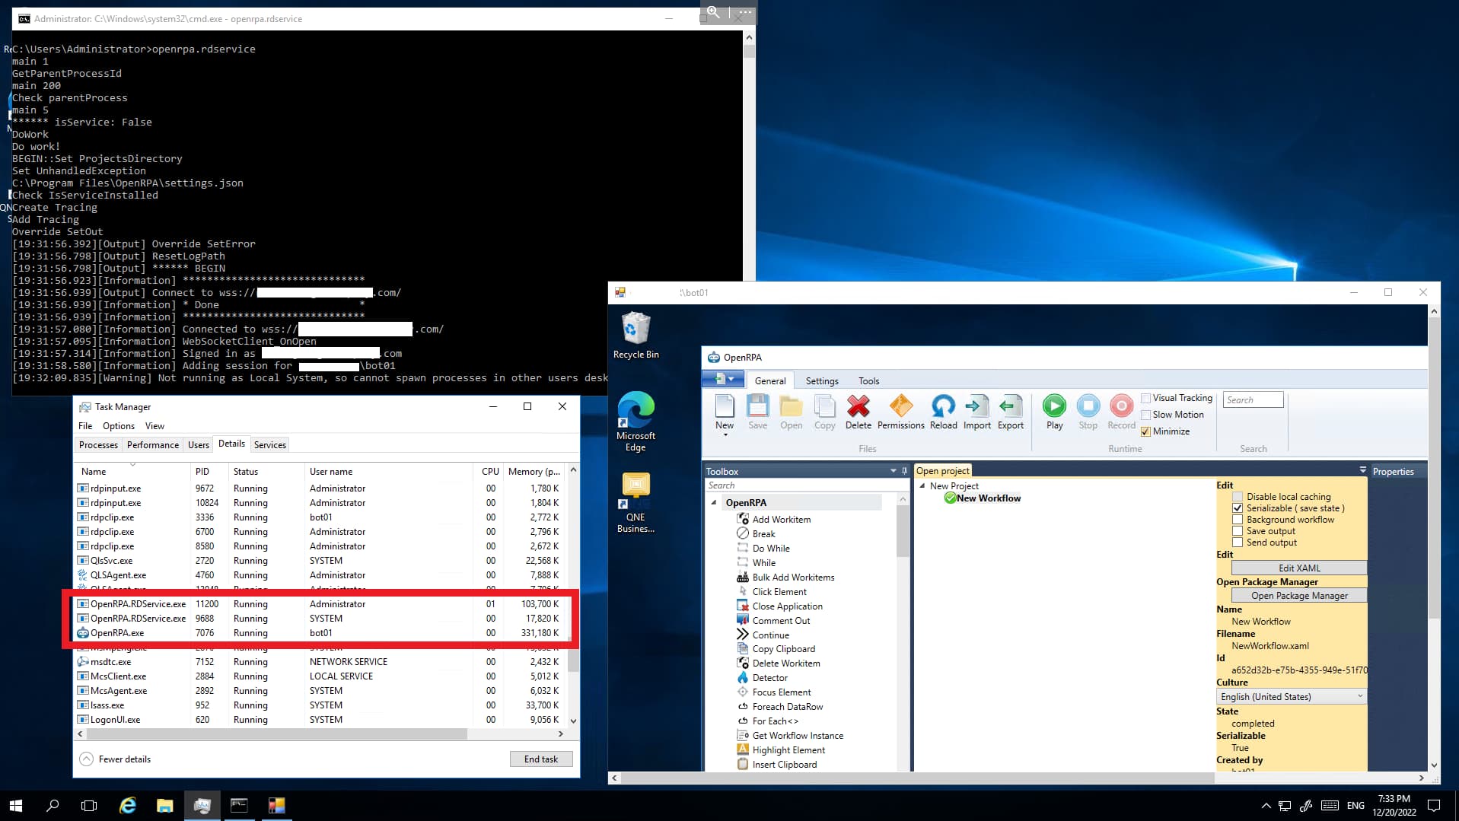Click the Record icon in OpenRPA
Image resolution: width=1459 pixels, height=821 pixels.
pos(1120,406)
